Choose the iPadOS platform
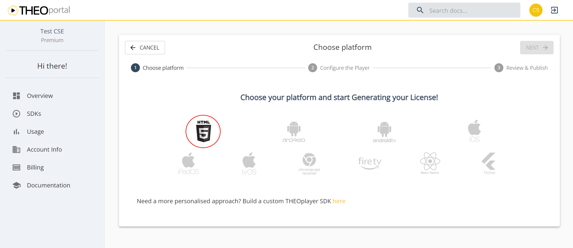 (x=189, y=163)
